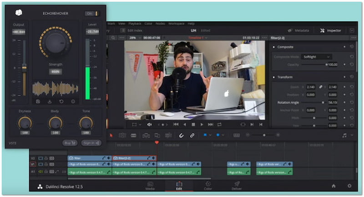Open the Color menu
Image resolution: width=364 pixels, height=197 pixels.
(148, 24)
